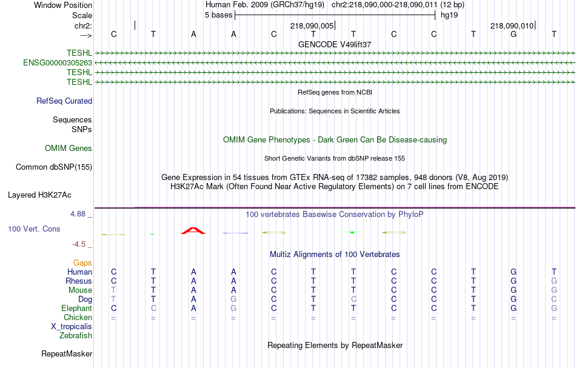Screen dimensions: 576x368
Task: Click the 4.88 conservation axis value
Action: click(x=78, y=214)
